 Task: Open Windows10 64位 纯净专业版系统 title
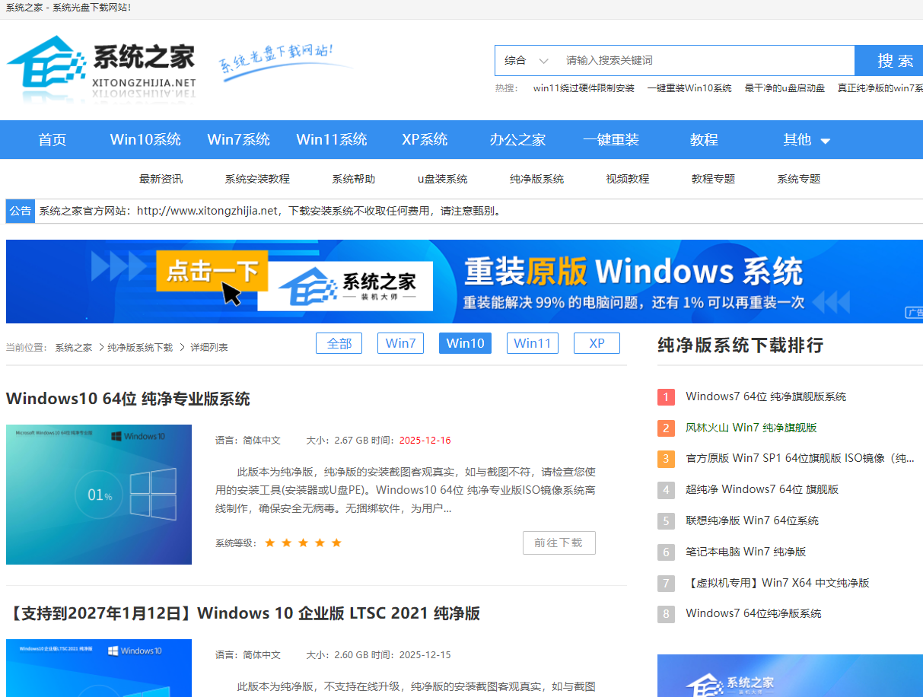coord(128,399)
